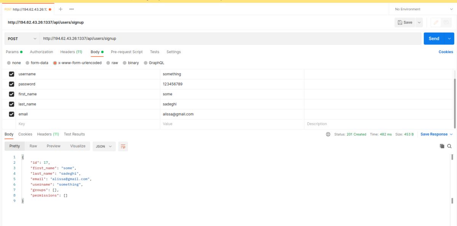Select the raw body type
Viewport: 457px width, 226px height.
112,63
